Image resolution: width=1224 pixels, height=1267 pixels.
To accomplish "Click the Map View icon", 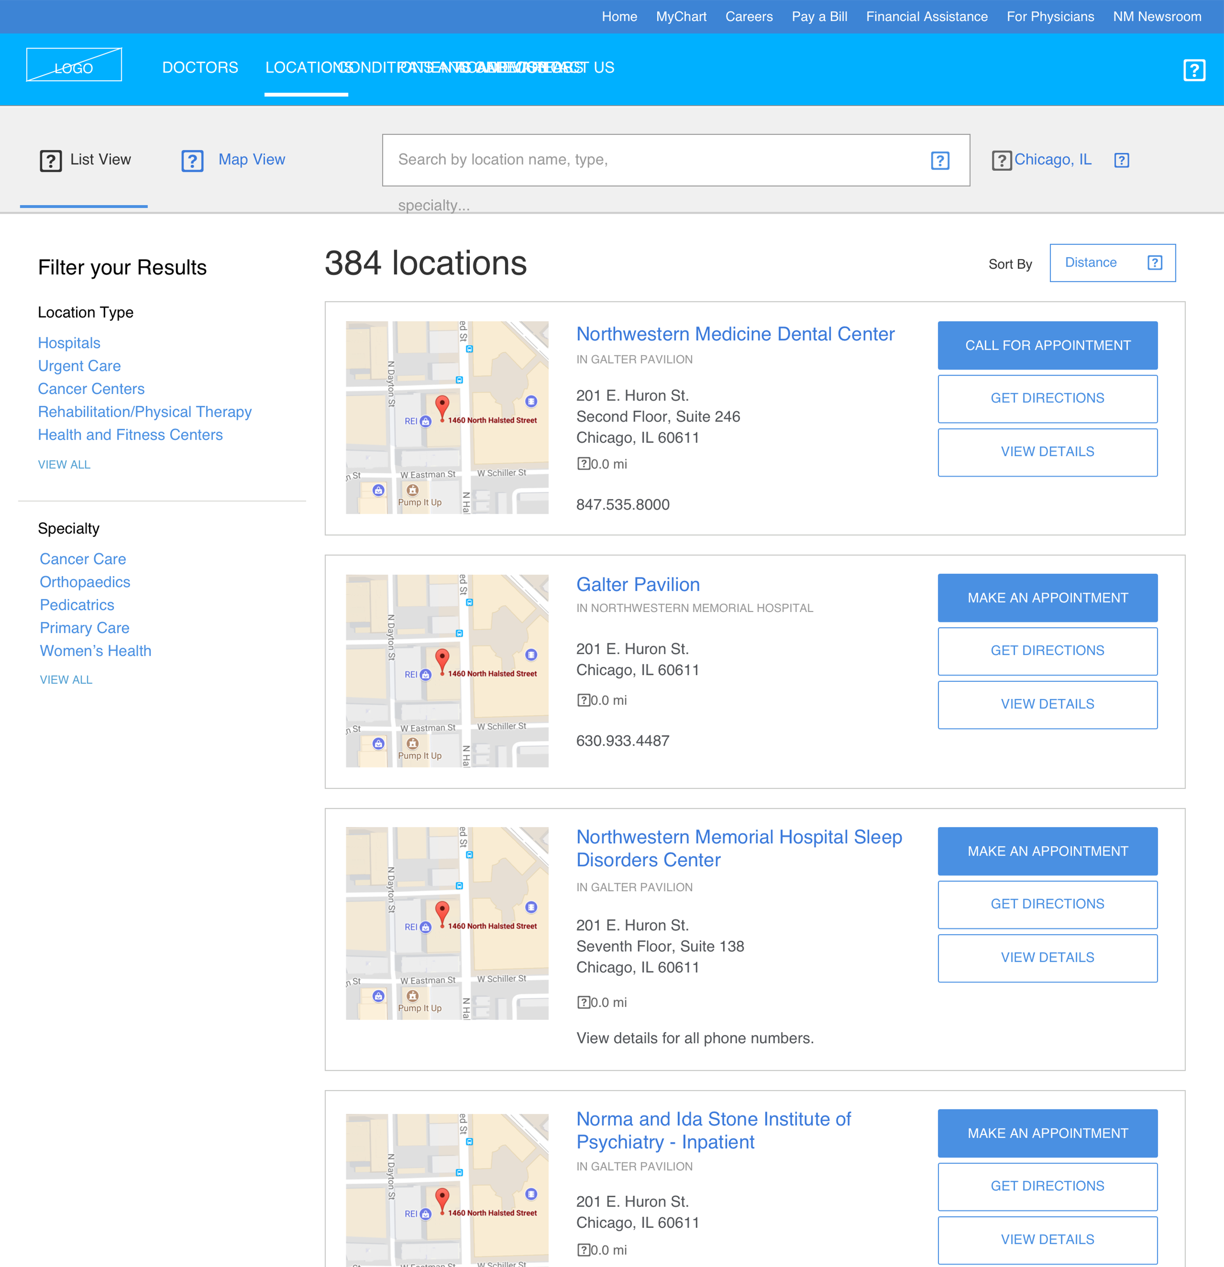I will coord(192,160).
